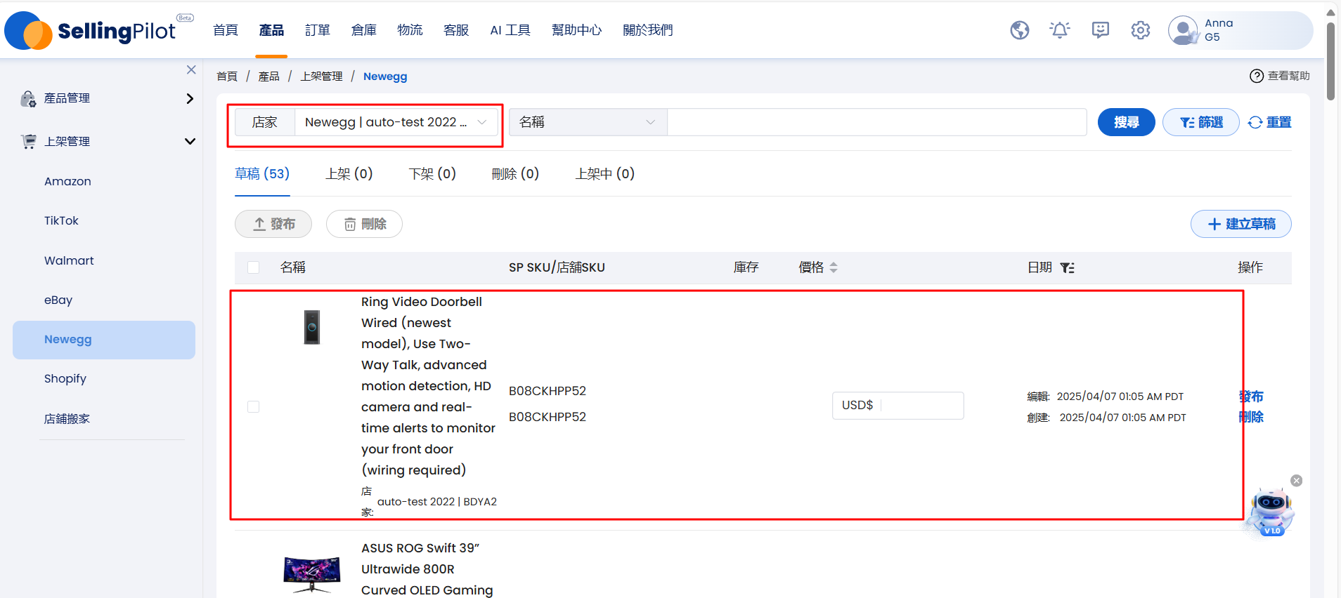Screen dimensions: 1341x598
Task: Select 產品 in top navigation
Action: (x=271, y=30)
